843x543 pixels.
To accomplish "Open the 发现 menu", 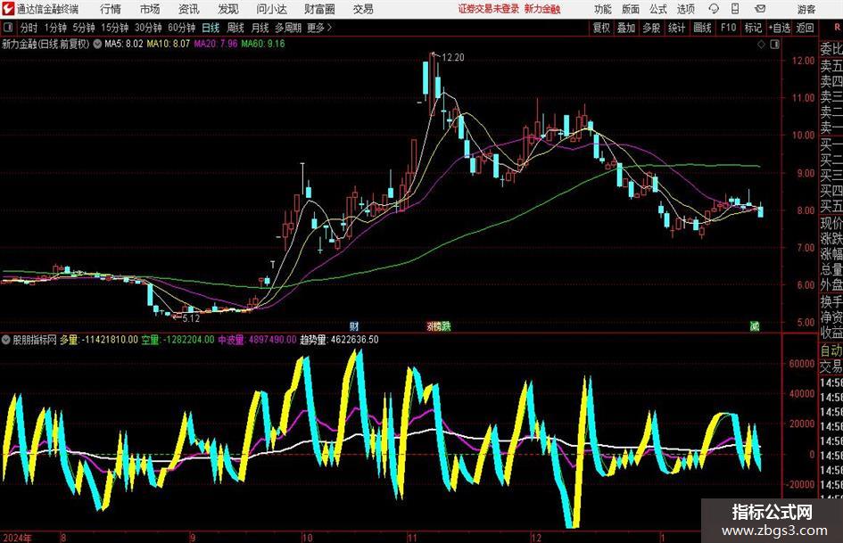I will tap(228, 9).
